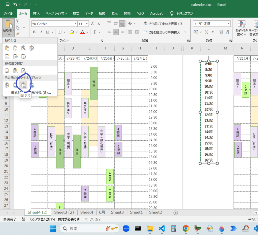Click the Cut scissors icon

pos(17,22)
